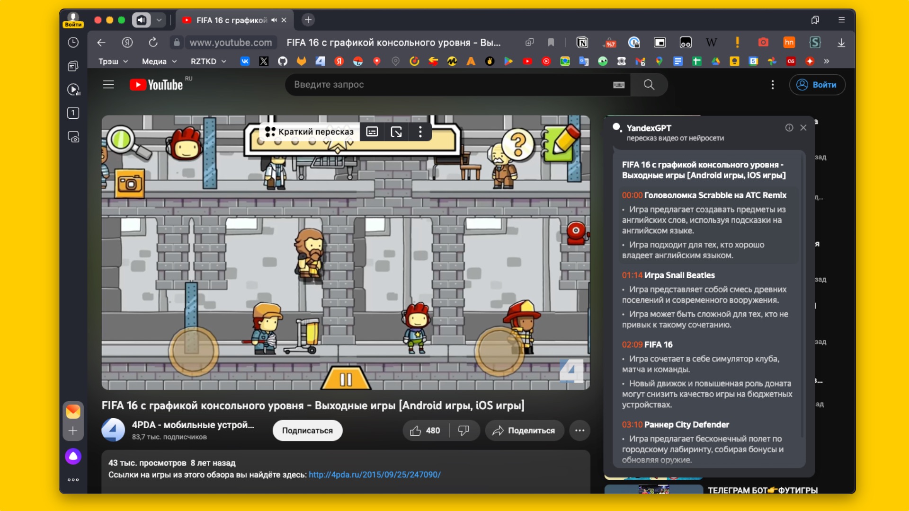Screen dimensions: 909x511
Task: Show hidden bookmarks with the double chevron
Action: click(827, 61)
